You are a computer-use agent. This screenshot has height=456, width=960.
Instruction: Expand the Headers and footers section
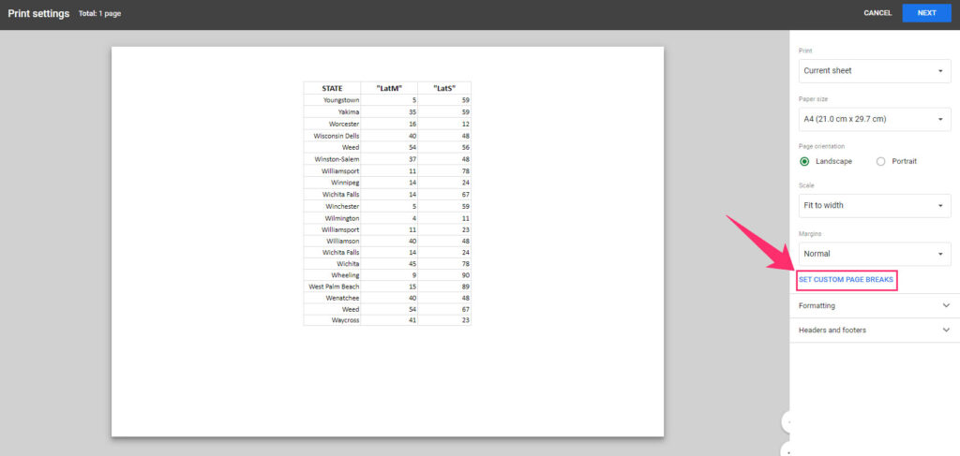(875, 331)
